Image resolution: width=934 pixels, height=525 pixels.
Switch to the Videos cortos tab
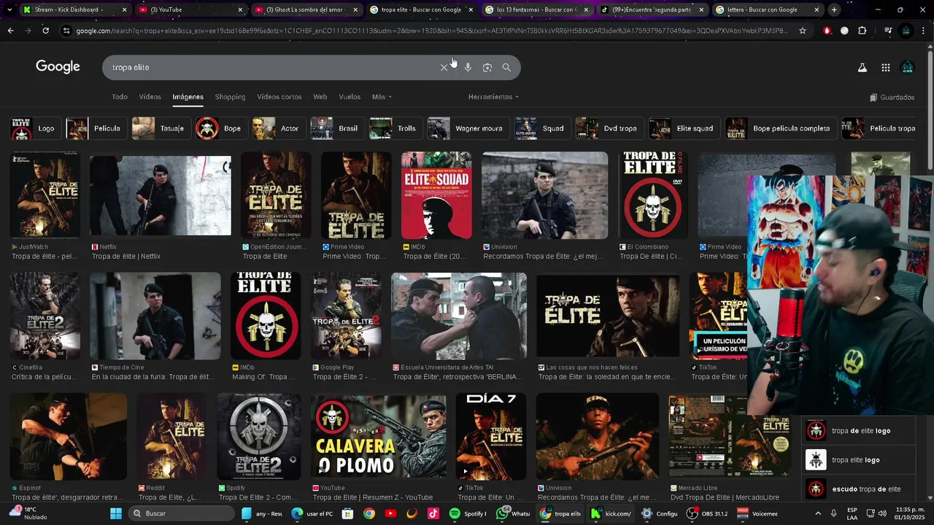(279, 97)
